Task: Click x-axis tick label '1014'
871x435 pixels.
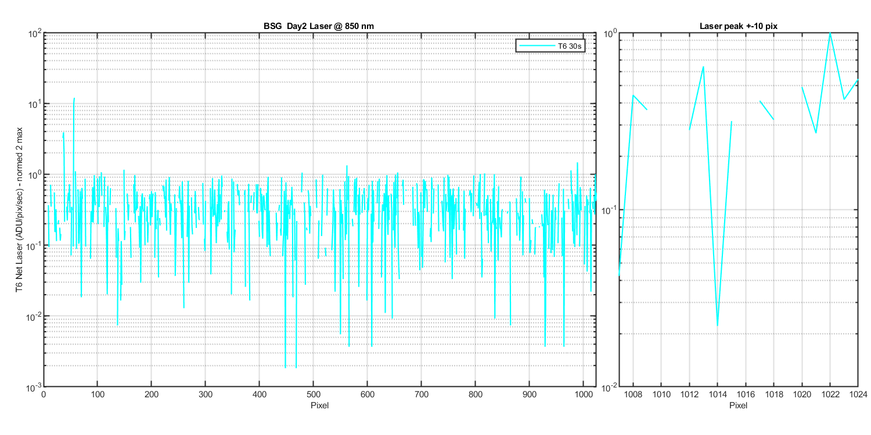Action: coord(718,394)
